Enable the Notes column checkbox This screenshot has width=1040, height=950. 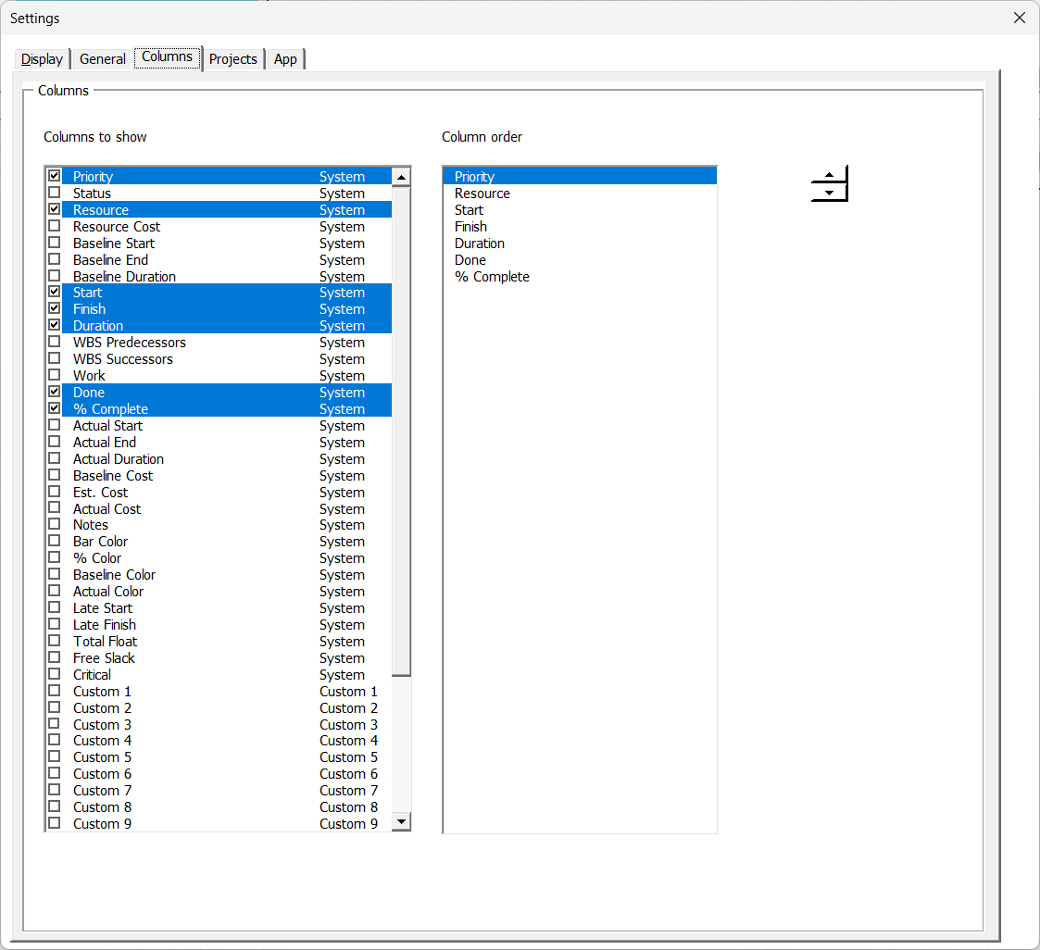[55, 524]
